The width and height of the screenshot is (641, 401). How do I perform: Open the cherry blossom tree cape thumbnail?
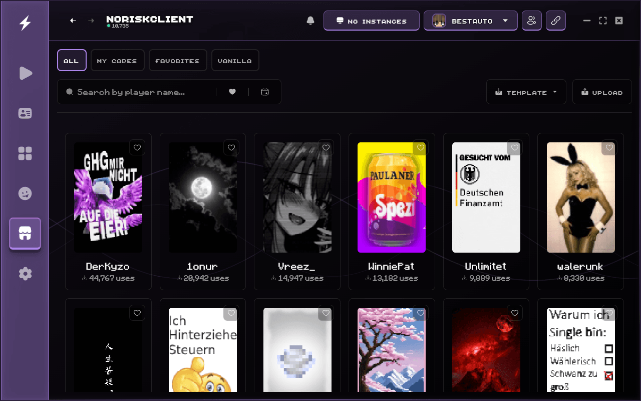click(392, 350)
